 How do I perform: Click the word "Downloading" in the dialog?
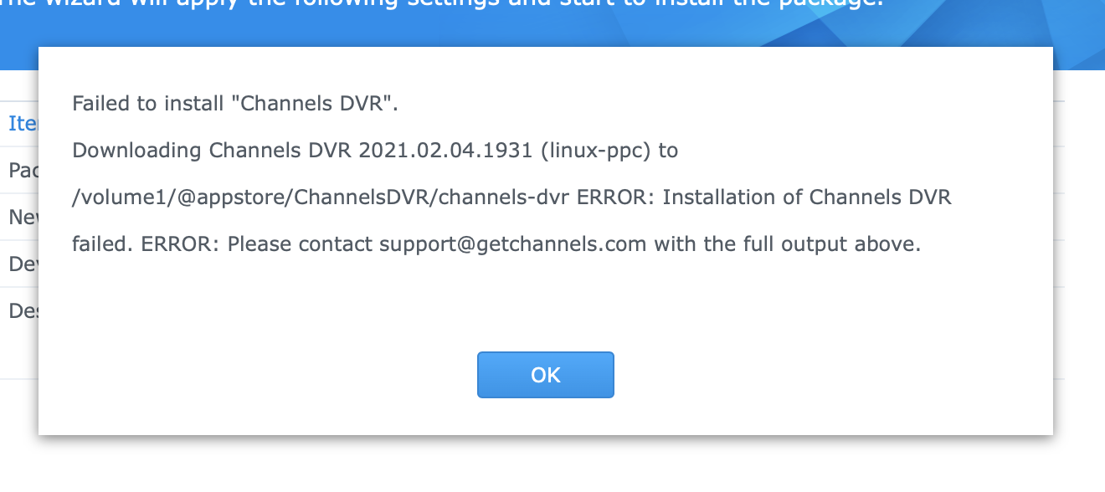pos(136,151)
